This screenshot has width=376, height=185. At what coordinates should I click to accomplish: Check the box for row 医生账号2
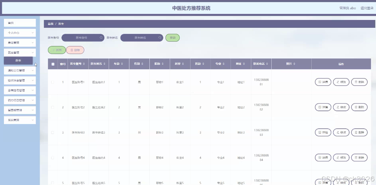click(53, 107)
